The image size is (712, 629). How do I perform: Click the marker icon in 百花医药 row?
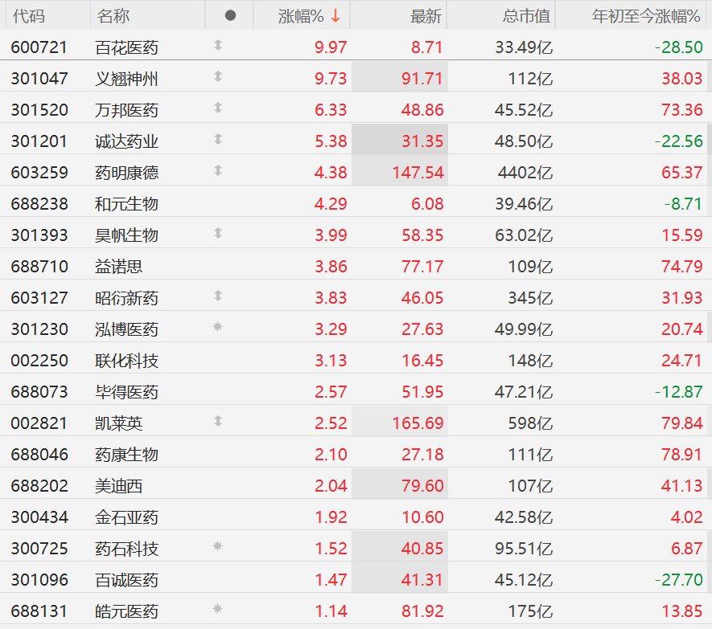218,45
